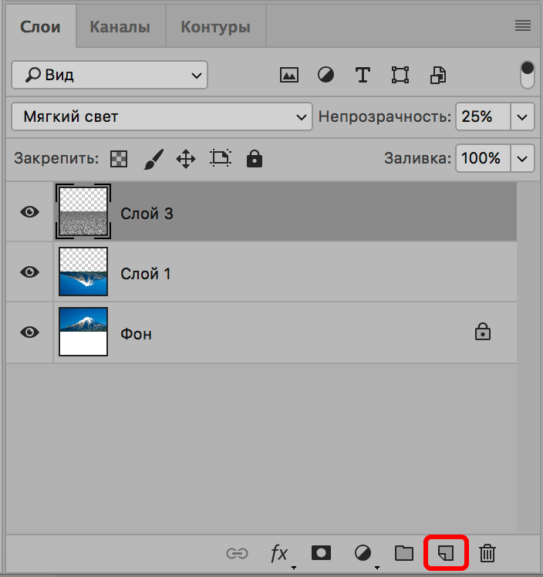The image size is (543, 577).
Task: Filter for pixel layers icon
Action: coord(289,75)
